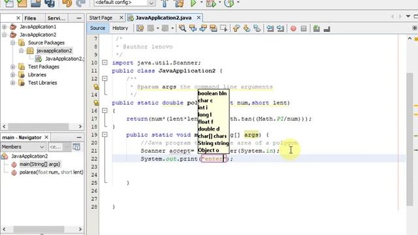
Task: Close the JavaApplication2.java tab
Action: click(199, 18)
